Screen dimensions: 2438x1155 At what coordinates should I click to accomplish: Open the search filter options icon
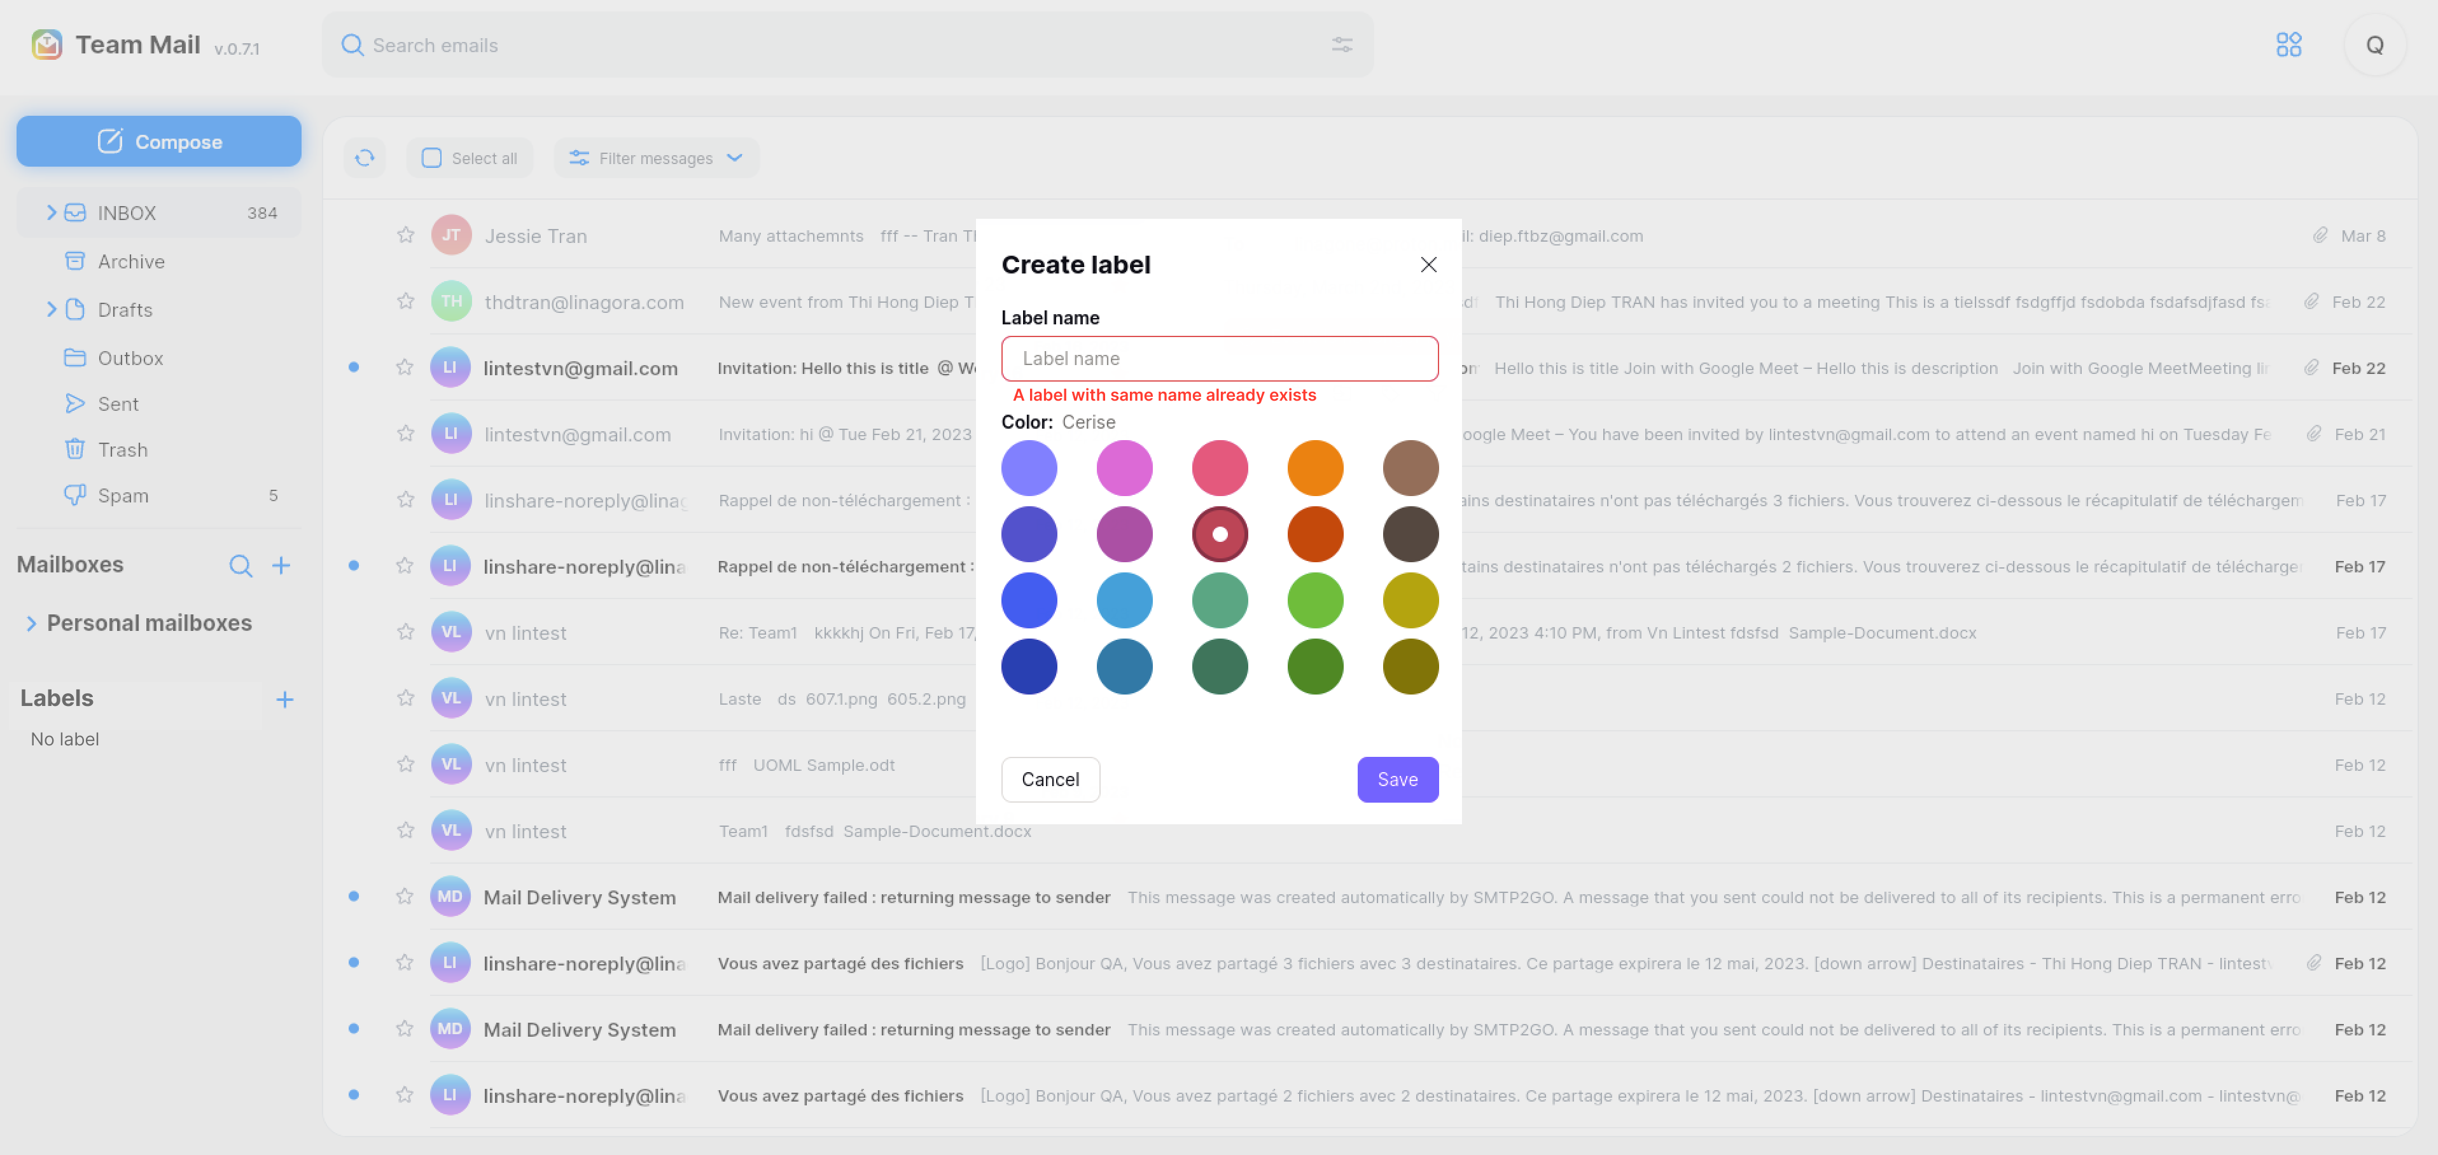(1342, 45)
